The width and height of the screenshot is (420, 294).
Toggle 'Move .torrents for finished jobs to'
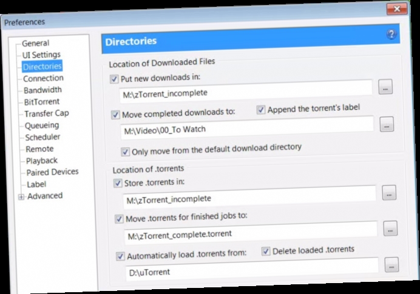click(119, 219)
